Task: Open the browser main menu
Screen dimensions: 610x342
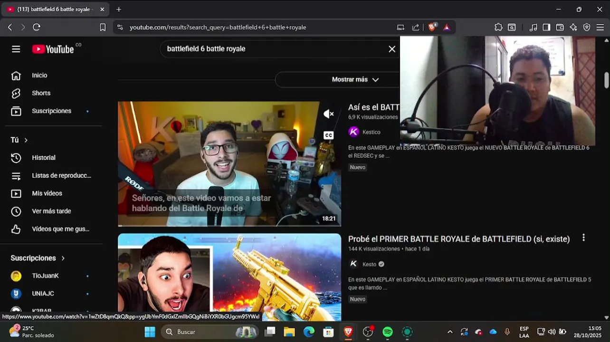Action: [600, 27]
